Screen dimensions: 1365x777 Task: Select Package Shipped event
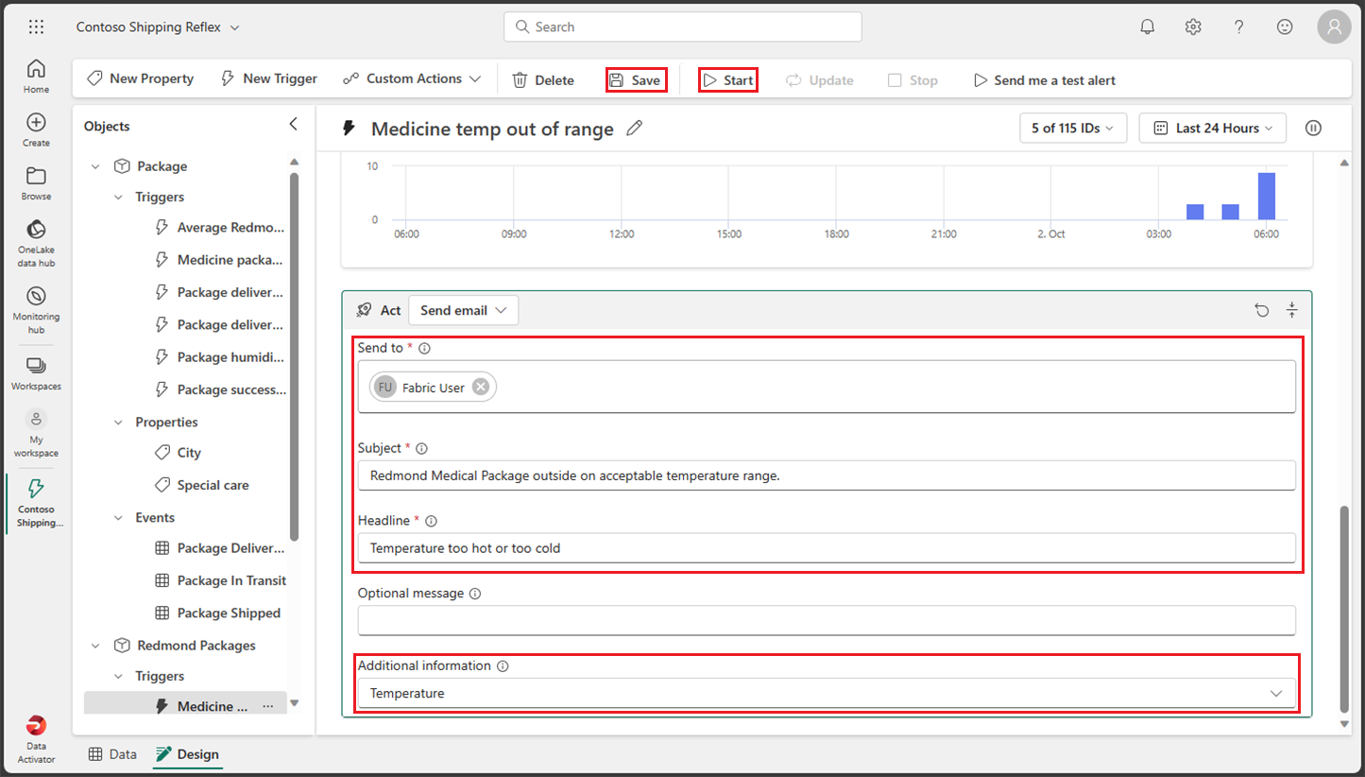218,613
